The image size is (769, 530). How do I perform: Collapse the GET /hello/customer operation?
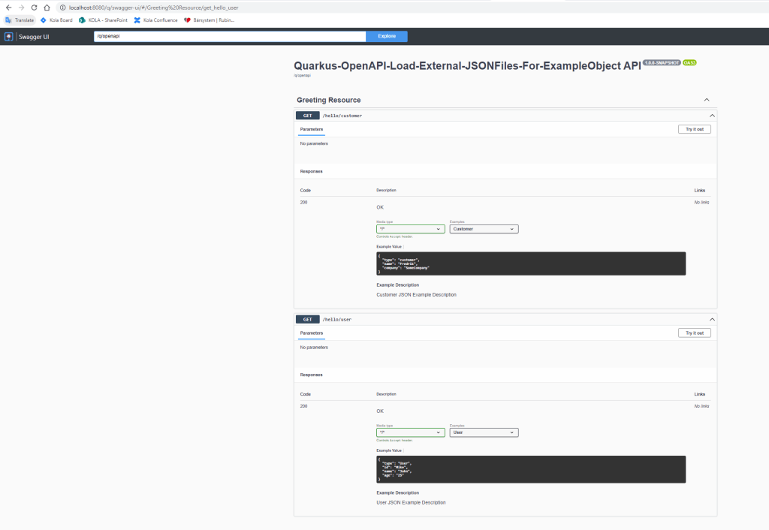[712, 116]
